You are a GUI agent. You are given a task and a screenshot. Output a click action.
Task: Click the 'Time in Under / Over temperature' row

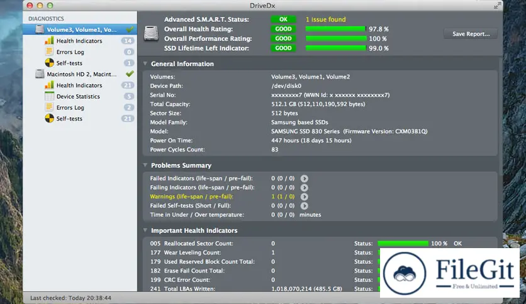click(x=320, y=215)
